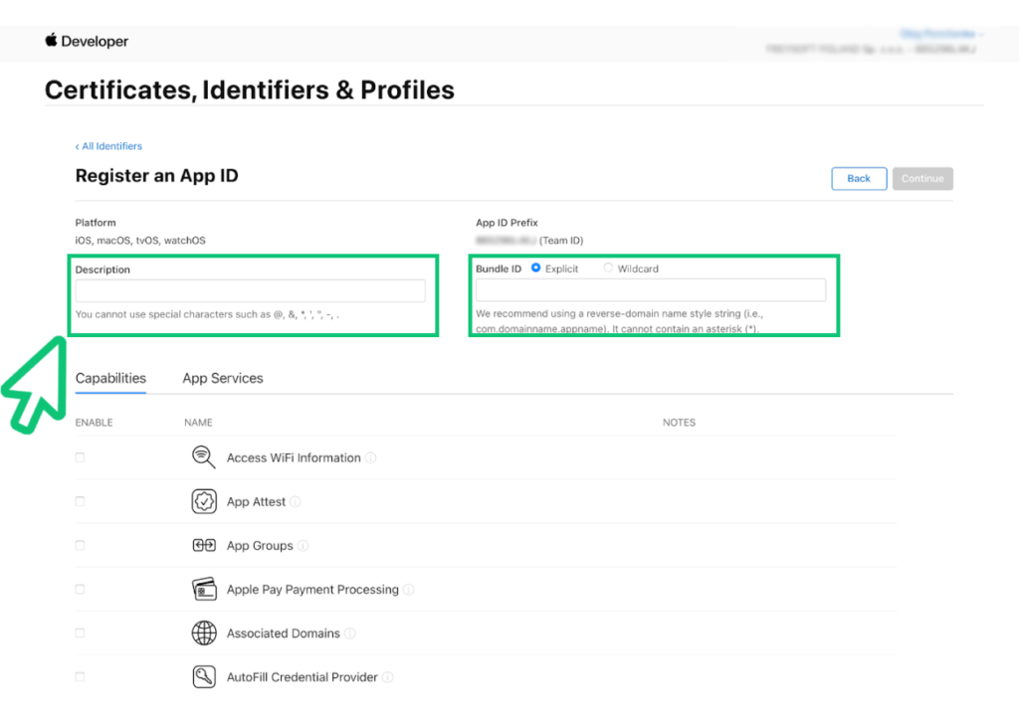Open info for Access WiFi Information
The height and width of the screenshot is (718, 1019).
[x=370, y=457]
